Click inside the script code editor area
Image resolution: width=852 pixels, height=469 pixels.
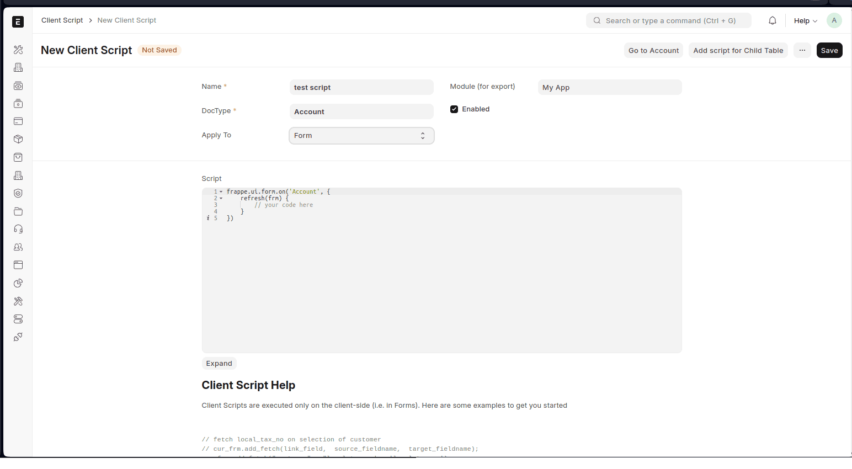[442, 270]
